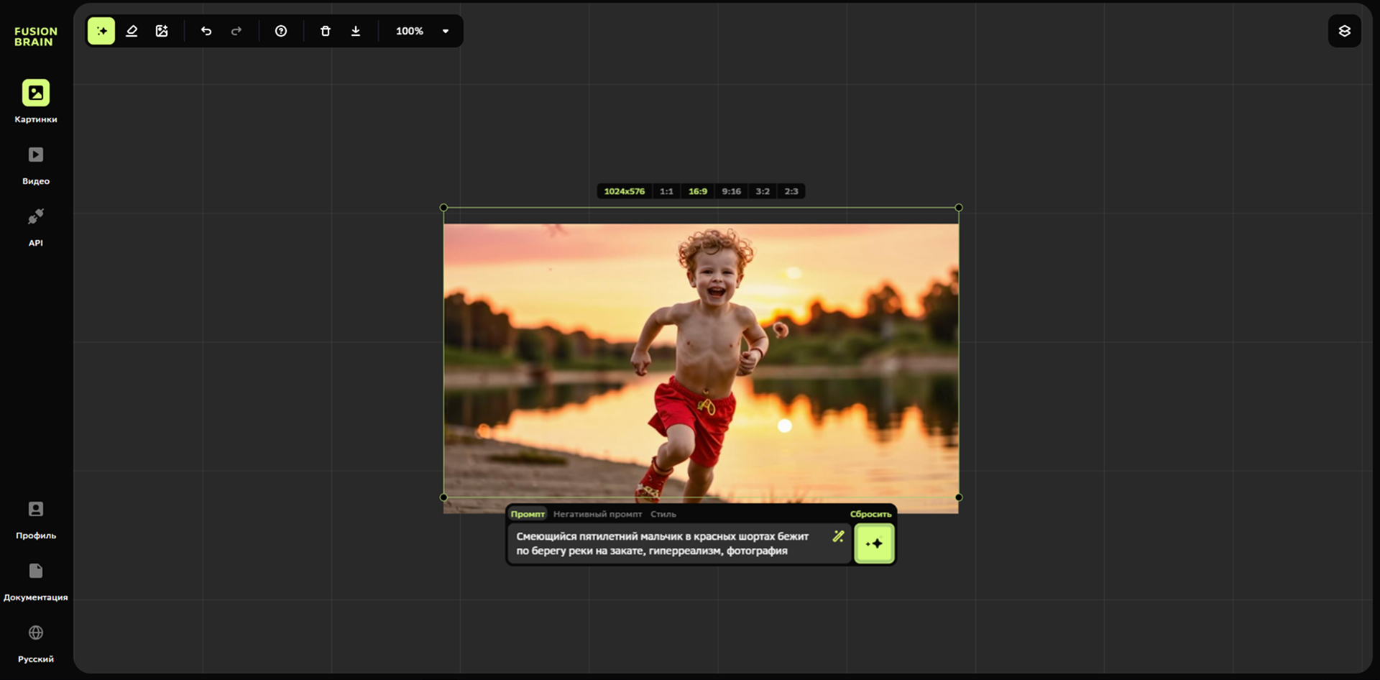This screenshot has width=1380, height=680.
Task: Delete using the trash icon
Action: pos(326,31)
